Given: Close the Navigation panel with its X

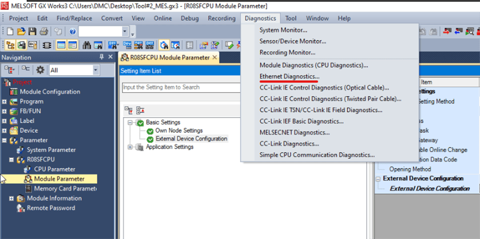Looking at the screenshot, I should pyautogui.click(x=110, y=57).
